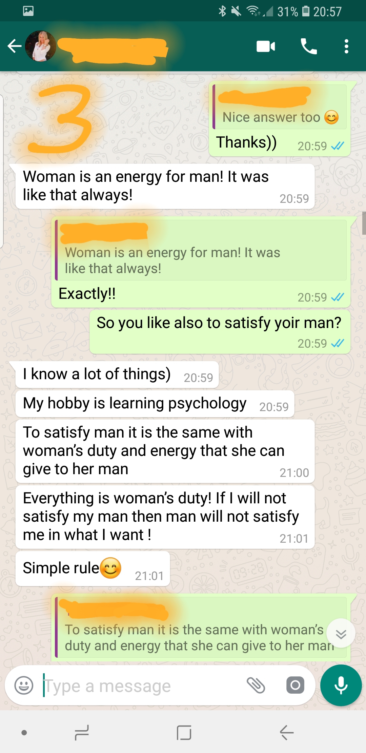Tap Android home button
This screenshot has width=366, height=753.
(184, 733)
